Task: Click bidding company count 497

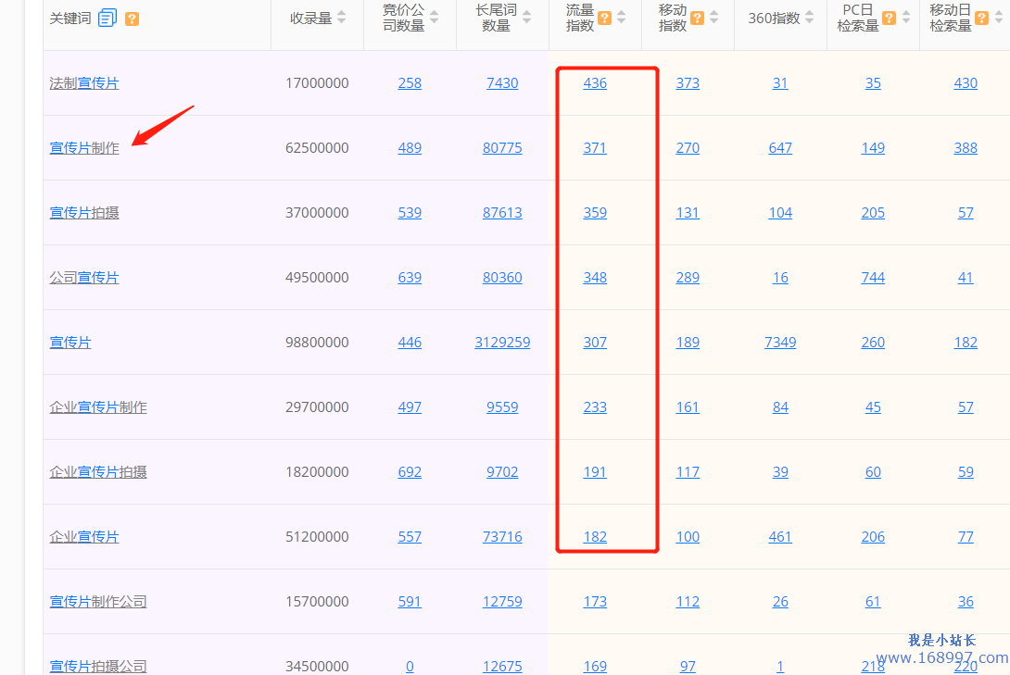Action: pyautogui.click(x=410, y=407)
